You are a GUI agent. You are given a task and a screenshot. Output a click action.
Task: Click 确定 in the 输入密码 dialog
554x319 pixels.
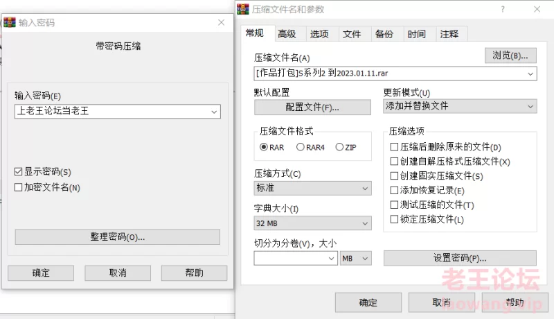41,273
